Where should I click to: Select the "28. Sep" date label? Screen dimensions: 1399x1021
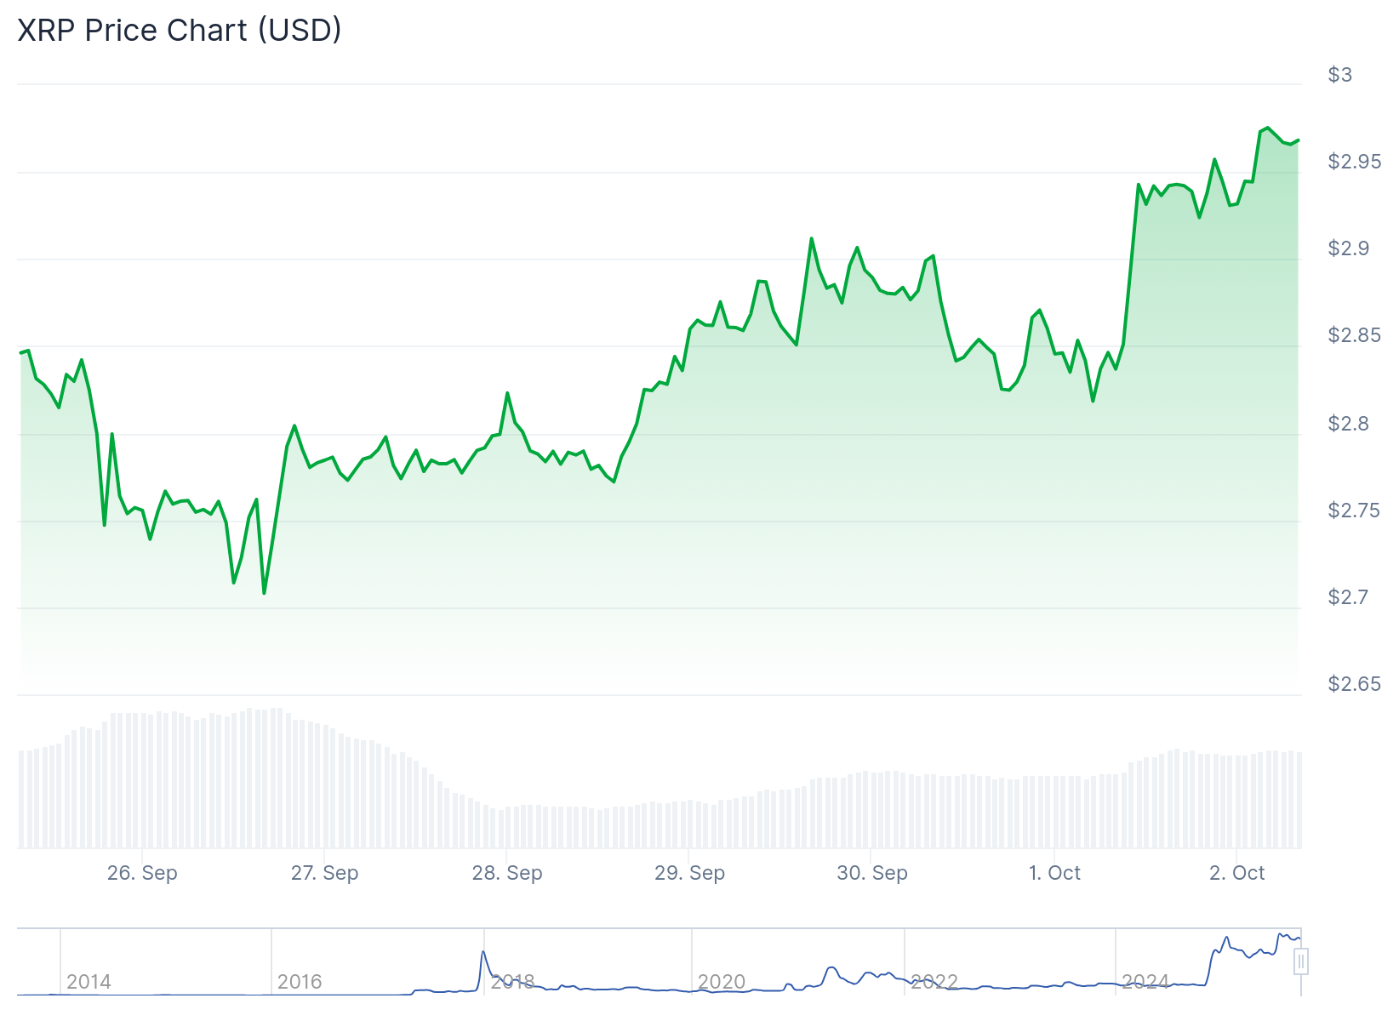click(x=507, y=873)
